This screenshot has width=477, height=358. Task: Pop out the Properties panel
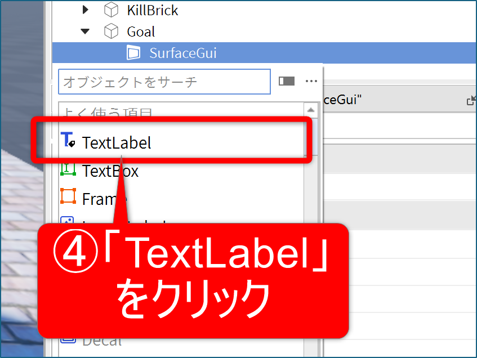[471, 101]
